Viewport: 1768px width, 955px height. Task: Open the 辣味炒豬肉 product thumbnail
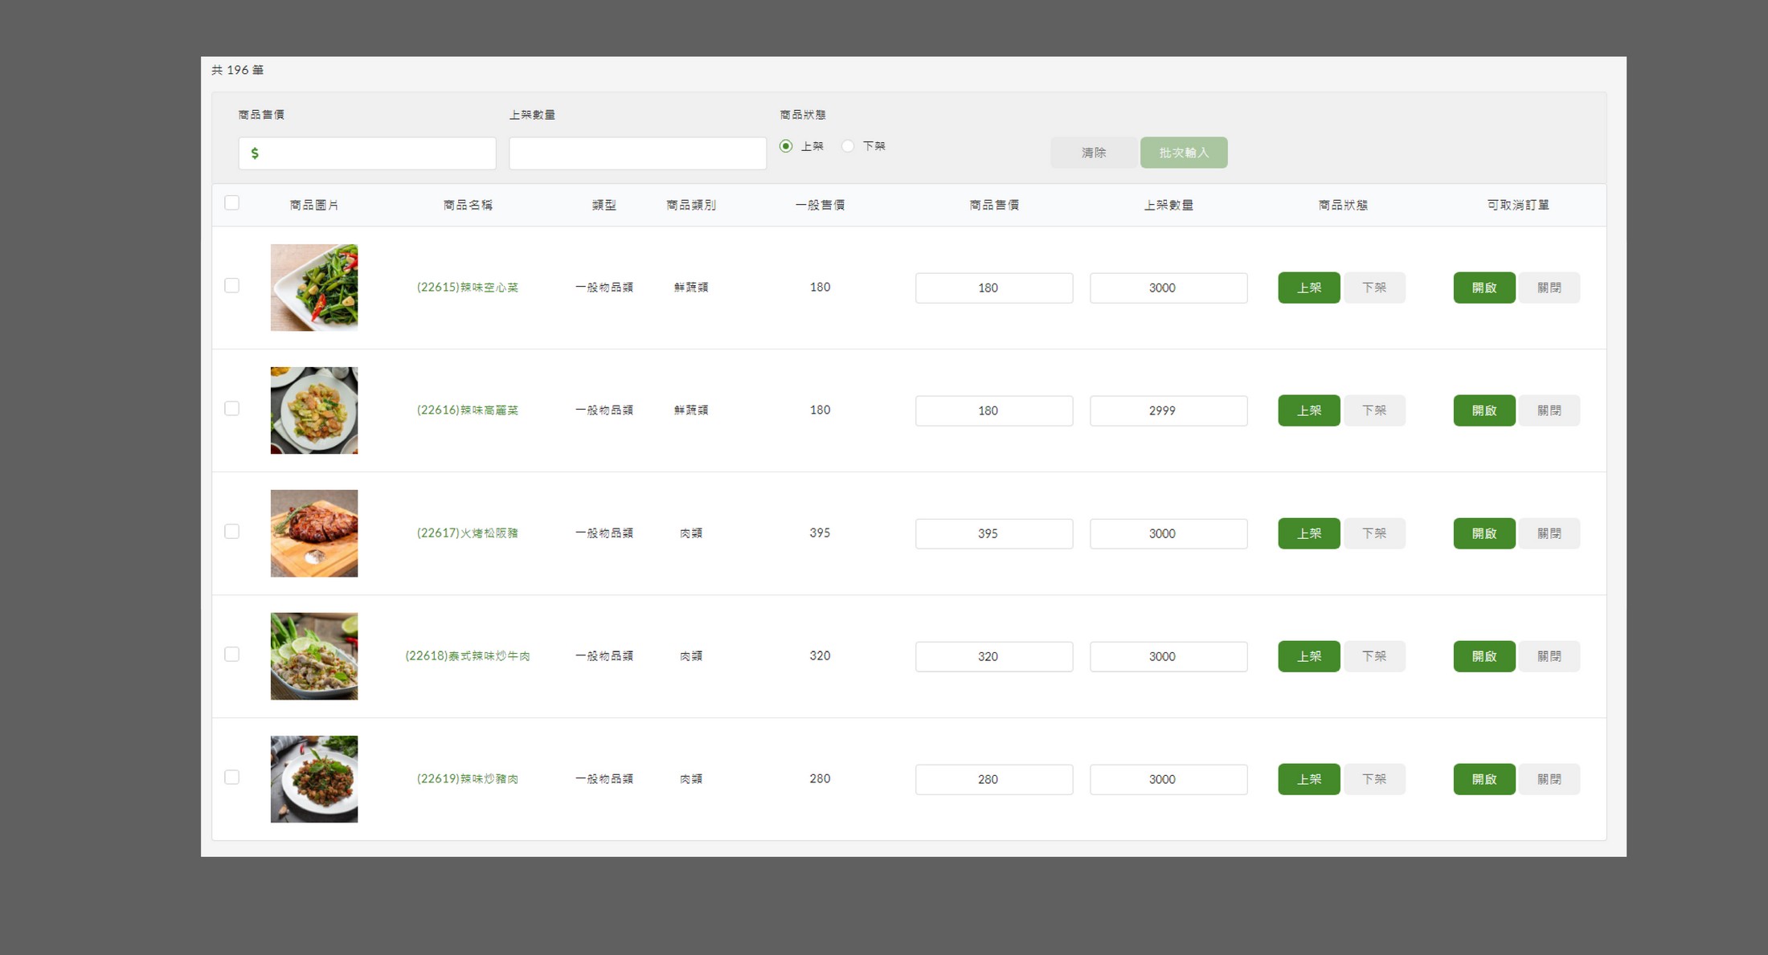tap(314, 779)
